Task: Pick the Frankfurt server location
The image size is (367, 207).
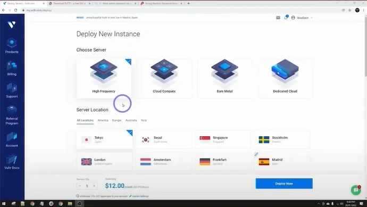Action: pos(223,162)
